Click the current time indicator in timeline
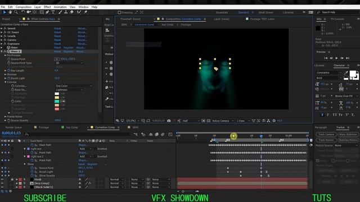360x202 pixels. [261, 136]
